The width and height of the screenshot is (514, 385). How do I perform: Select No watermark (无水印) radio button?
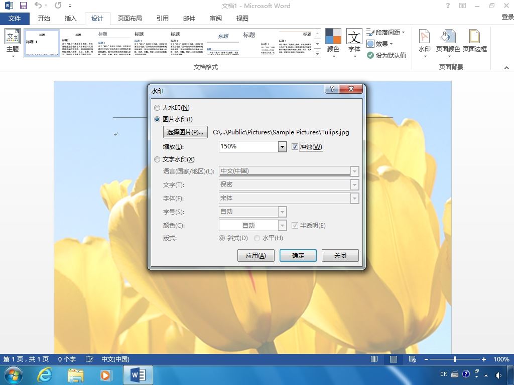pyautogui.click(x=157, y=108)
